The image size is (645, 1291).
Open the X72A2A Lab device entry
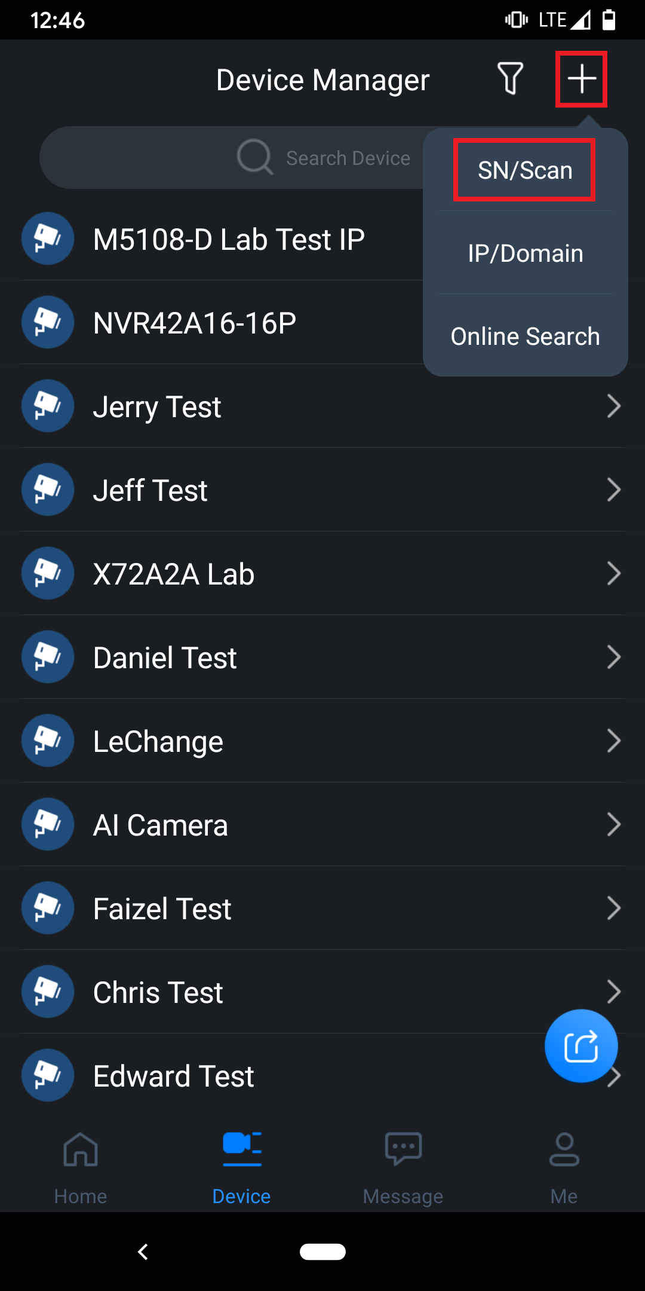pyautogui.click(x=174, y=574)
